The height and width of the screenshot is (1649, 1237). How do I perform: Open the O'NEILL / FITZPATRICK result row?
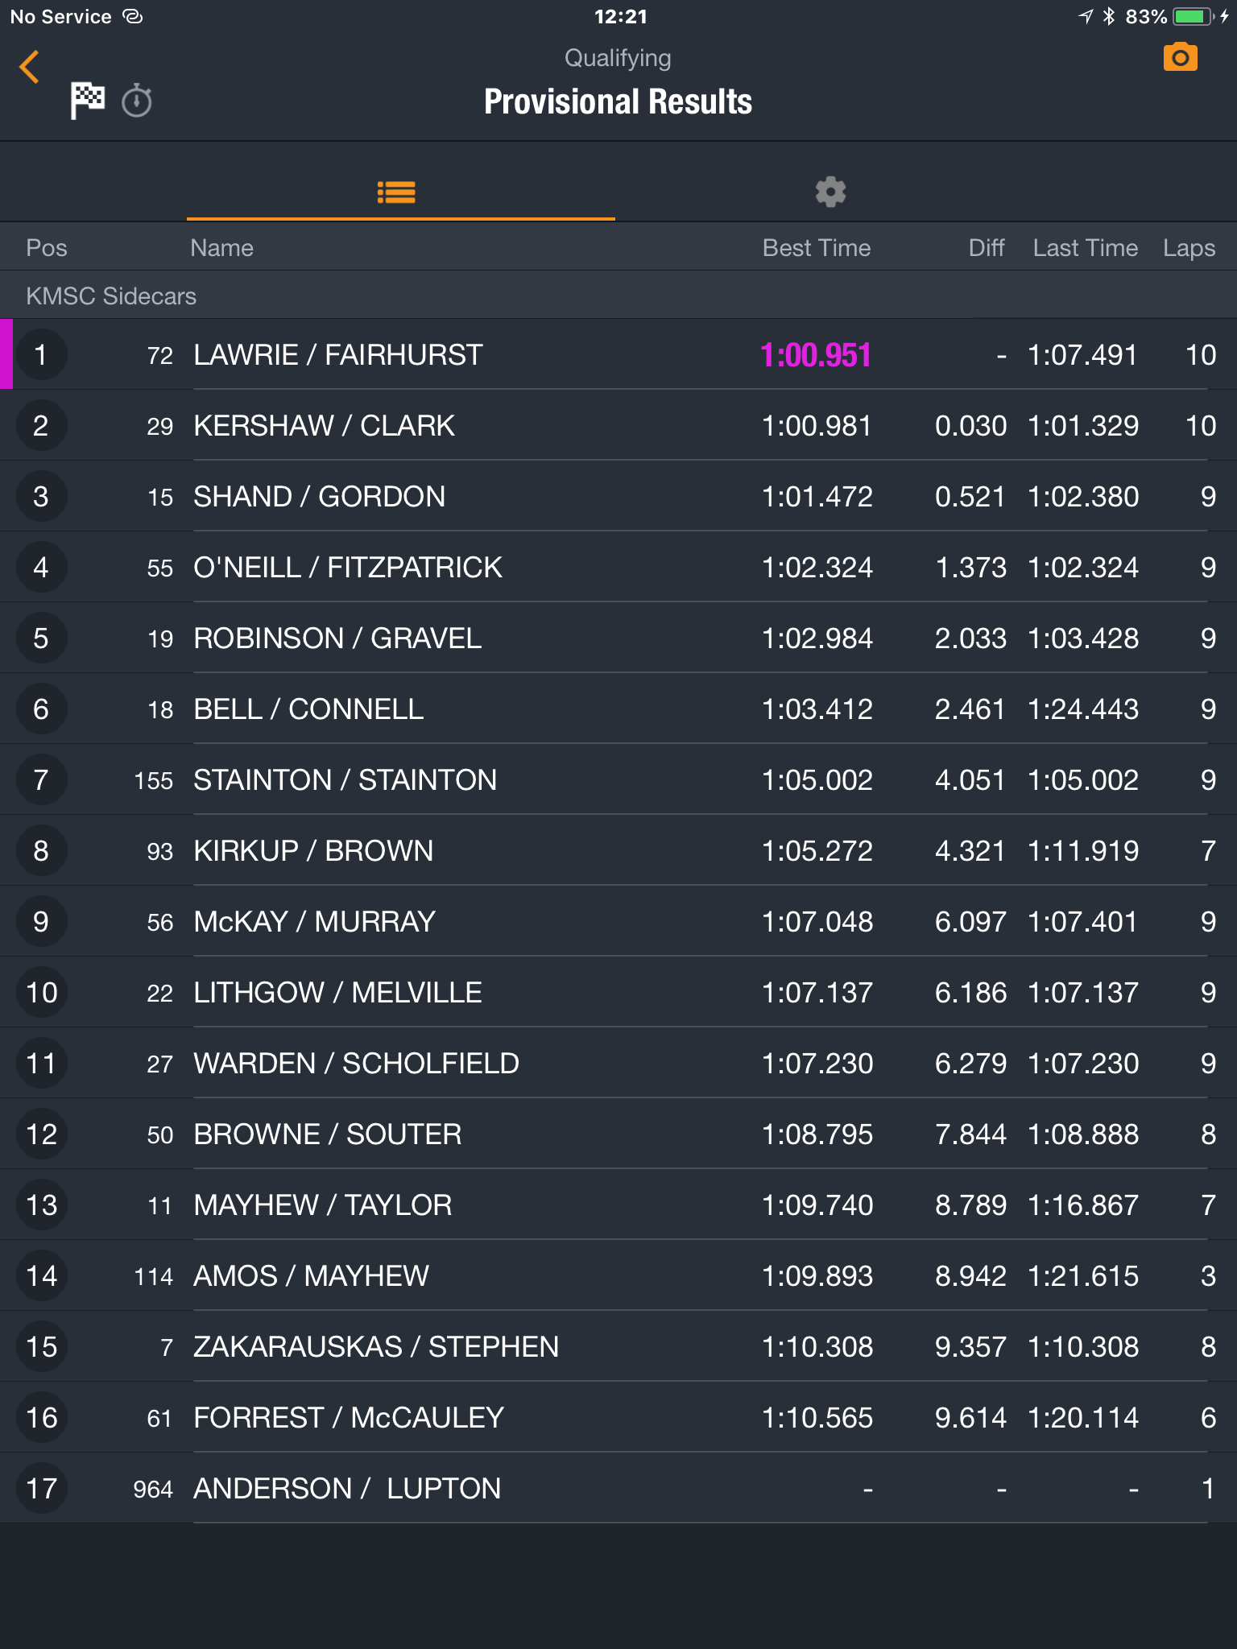point(618,568)
